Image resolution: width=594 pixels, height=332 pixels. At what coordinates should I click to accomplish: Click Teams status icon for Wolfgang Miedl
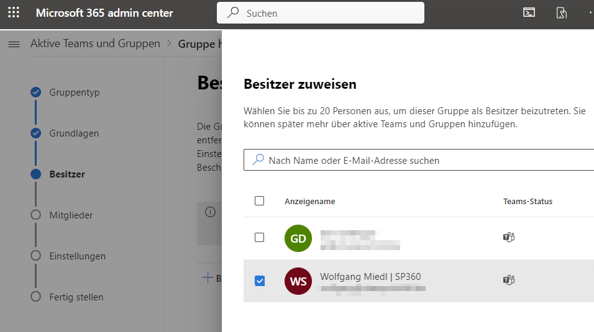pos(509,280)
